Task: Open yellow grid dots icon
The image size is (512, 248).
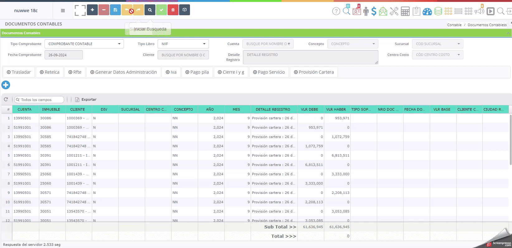Action: (x=448, y=11)
